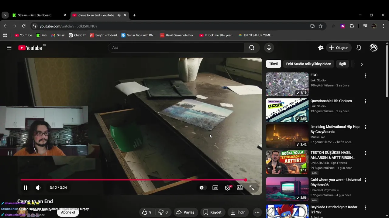This screenshot has width=389, height=218.
Task: Open the tab search dropdown
Action: click(5, 15)
